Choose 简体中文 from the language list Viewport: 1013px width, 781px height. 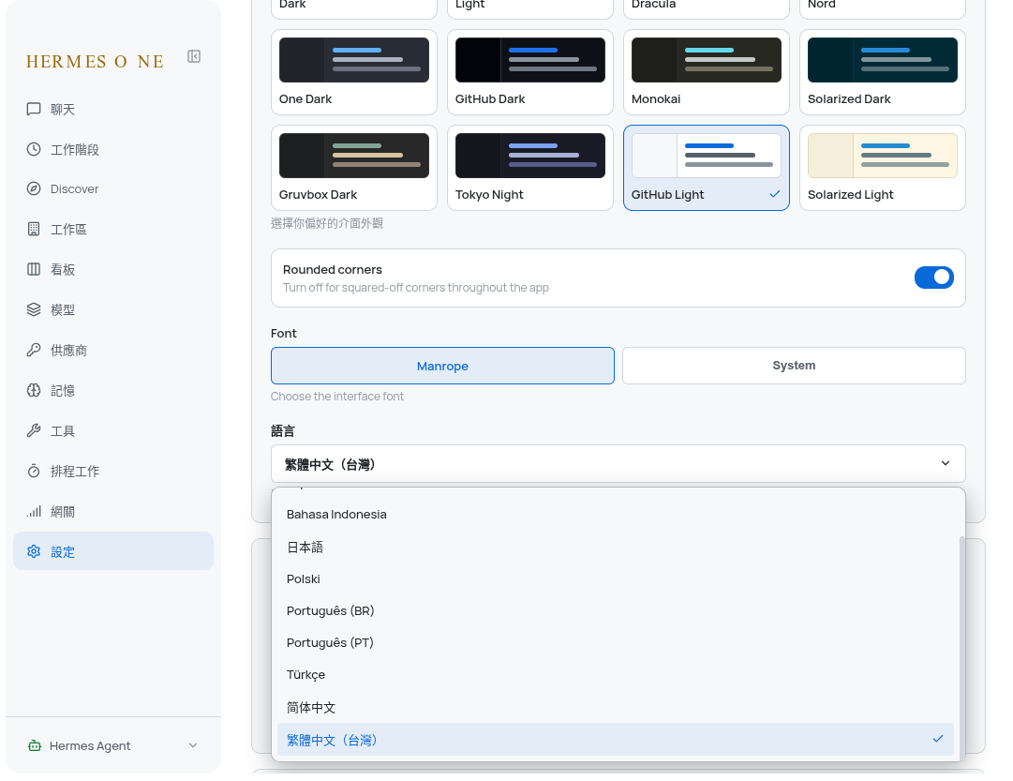coord(615,707)
